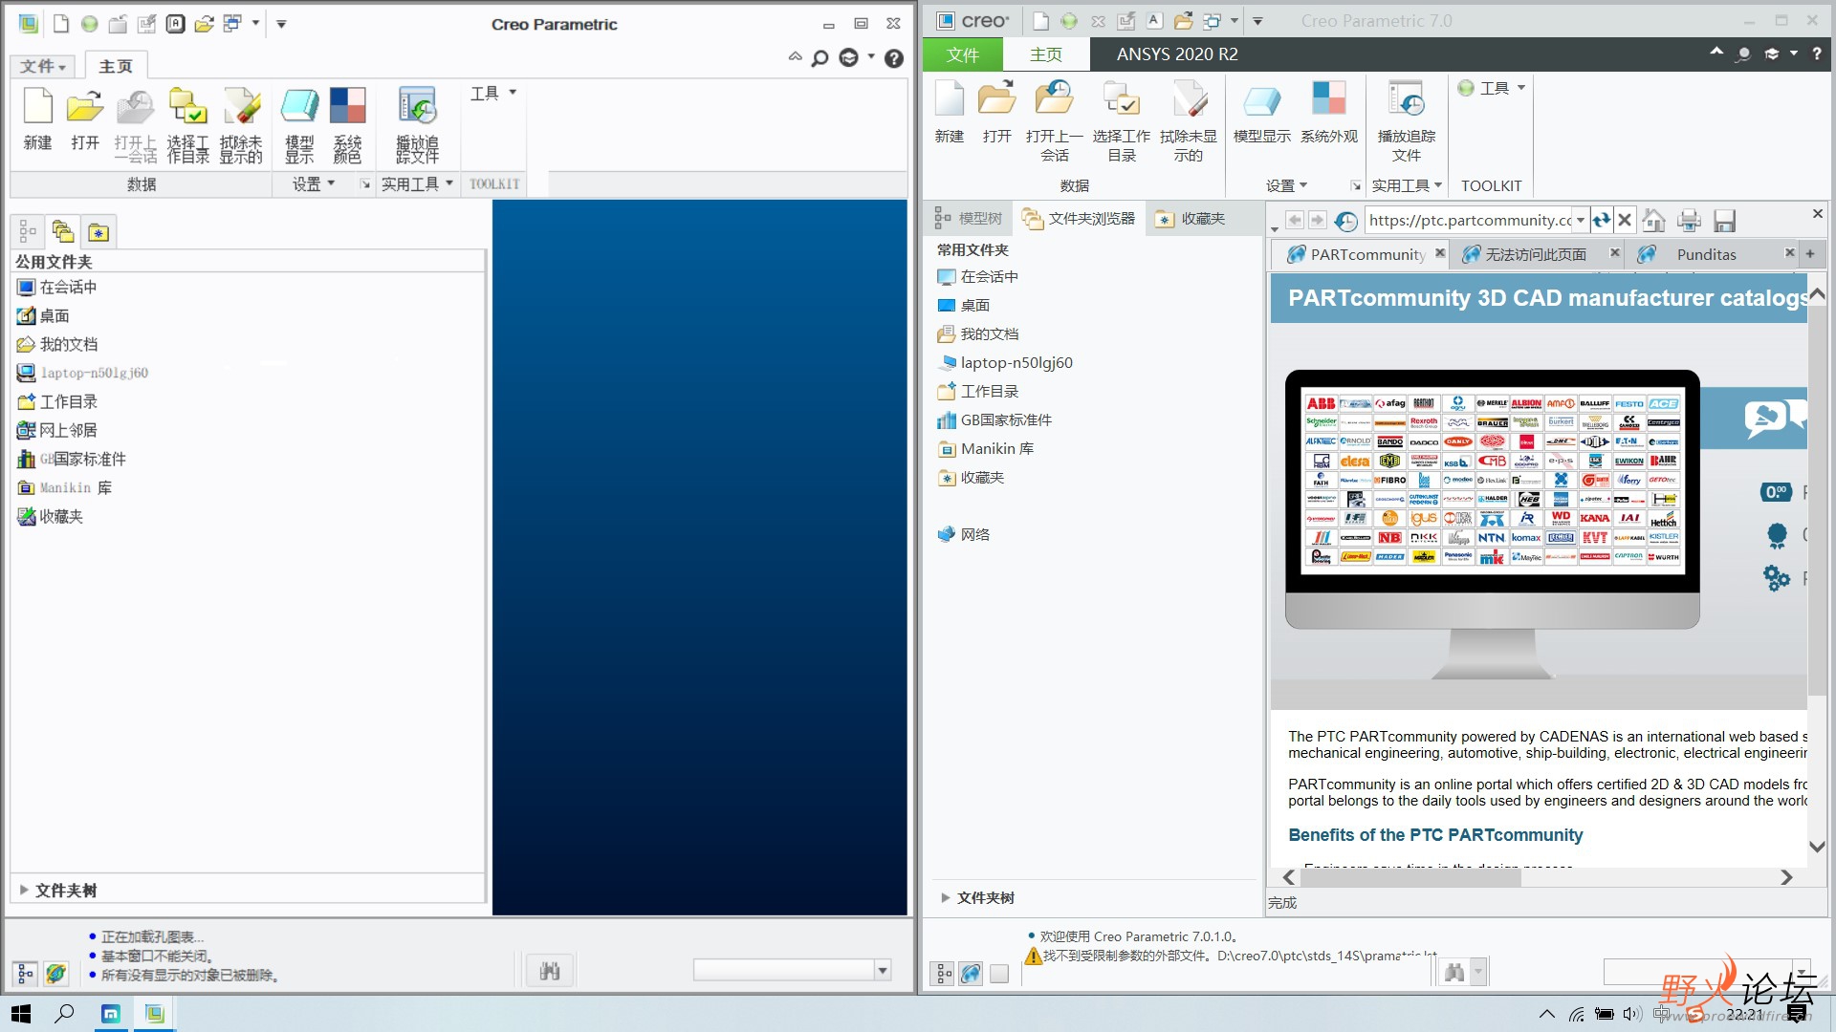Open URL address history dropdown arrow
This screenshot has width=1836, height=1032.
tap(1581, 221)
